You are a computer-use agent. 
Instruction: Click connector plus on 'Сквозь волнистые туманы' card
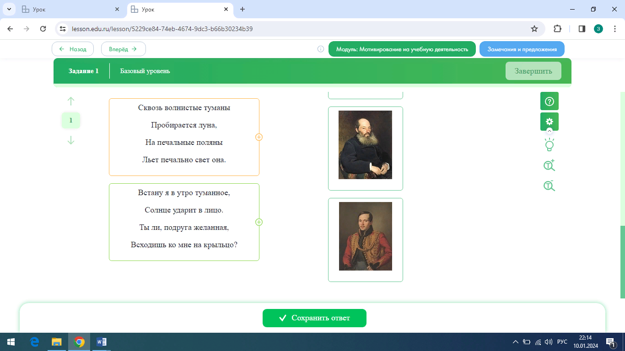pyautogui.click(x=259, y=137)
